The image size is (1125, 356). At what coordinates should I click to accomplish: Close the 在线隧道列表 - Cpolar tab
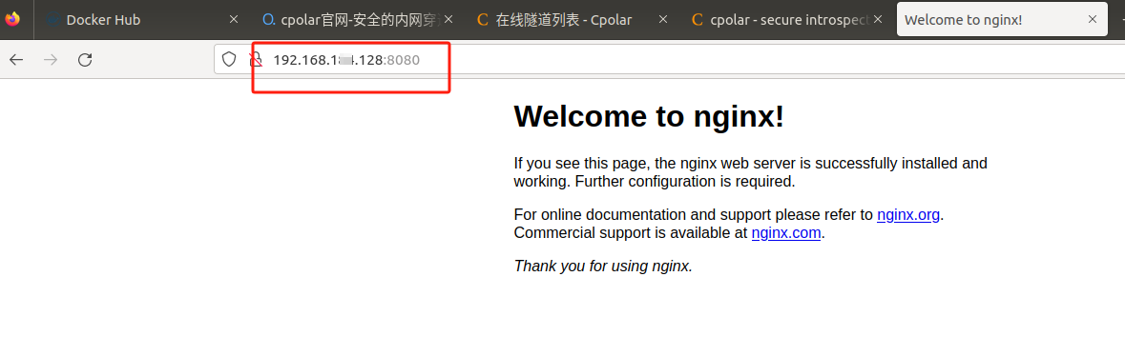pyautogui.click(x=663, y=20)
